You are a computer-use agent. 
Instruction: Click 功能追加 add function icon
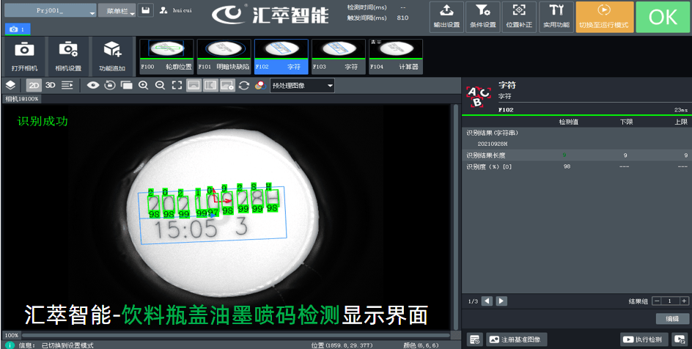click(x=112, y=56)
